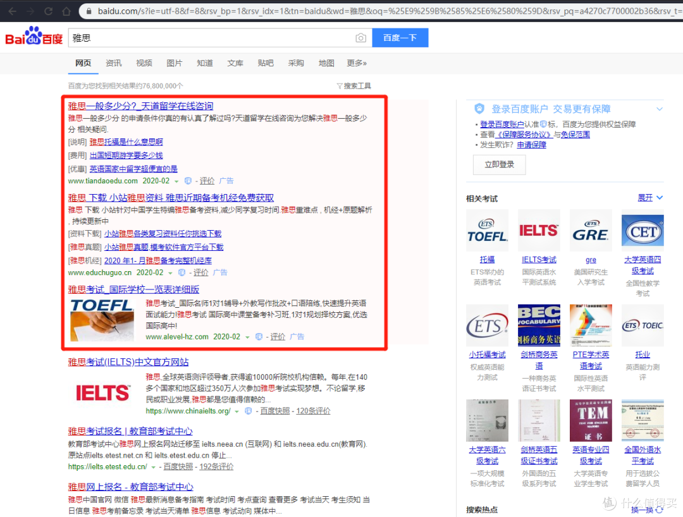This screenshot has width=683, height=517.
Task: Open 雅思网上报名 - 教育部考试中心 result
Action: 131,487
